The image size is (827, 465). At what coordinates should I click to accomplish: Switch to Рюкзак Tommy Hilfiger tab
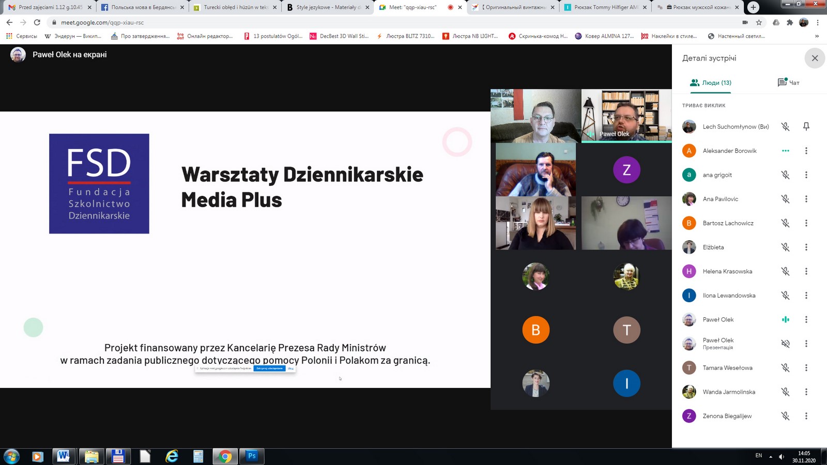606,7
